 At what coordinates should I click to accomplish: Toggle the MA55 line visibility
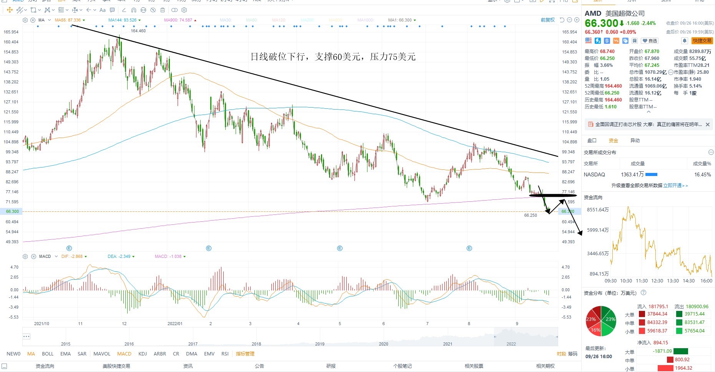coord(70,20)
